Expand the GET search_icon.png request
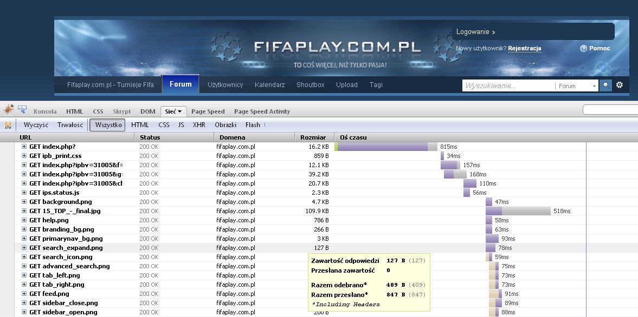Image resolution: width=638 pixels, height=317 pixels. click(24, 257)
